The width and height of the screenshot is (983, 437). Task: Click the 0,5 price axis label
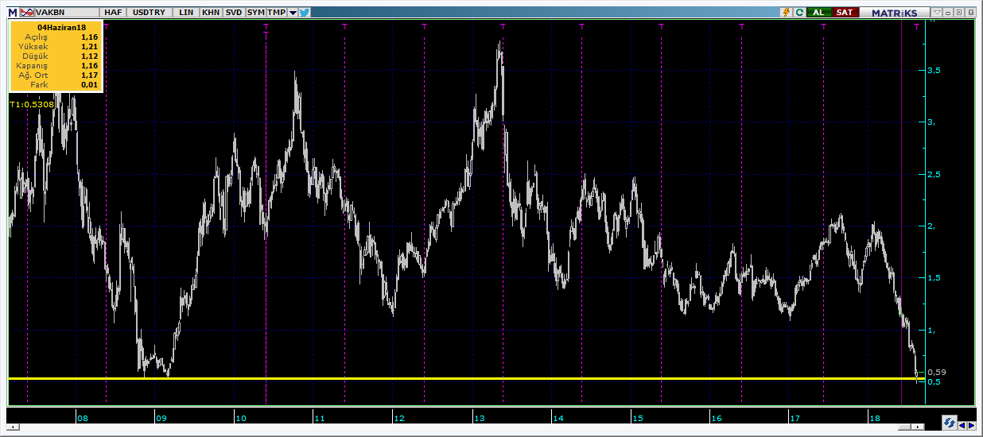pyautogui.click(x=934, y=382)
